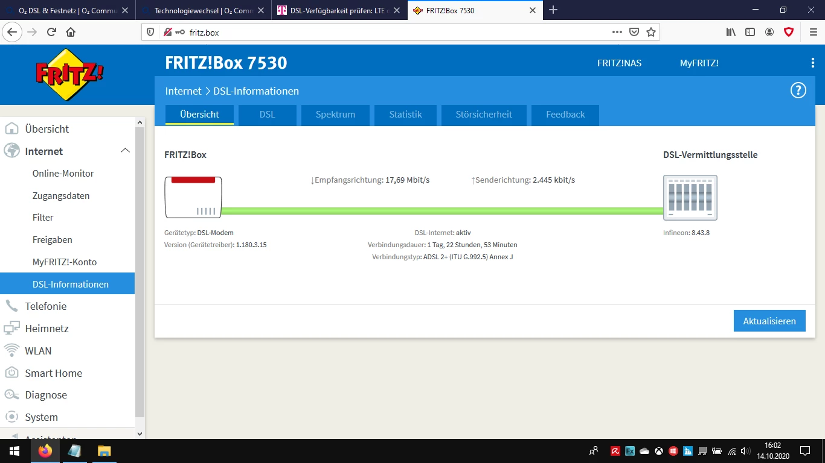
Task: Click the Smart Home icon
Action: pos(11,373)
